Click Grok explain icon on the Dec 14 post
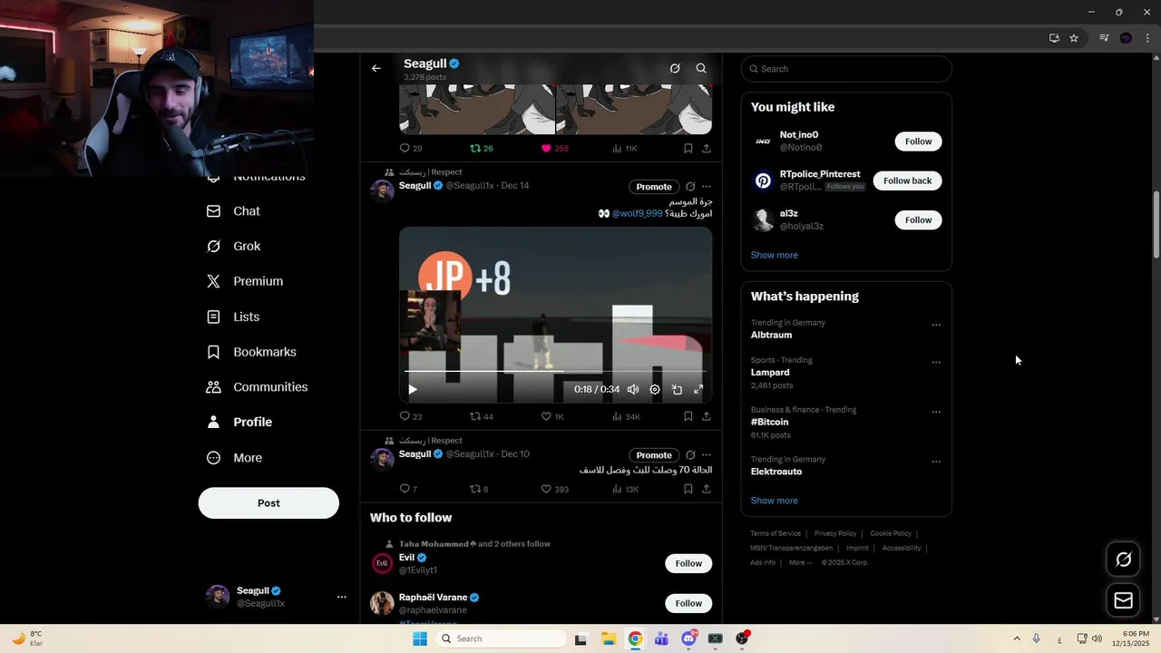Screen dimensions: 1161x653 point(690,187)
